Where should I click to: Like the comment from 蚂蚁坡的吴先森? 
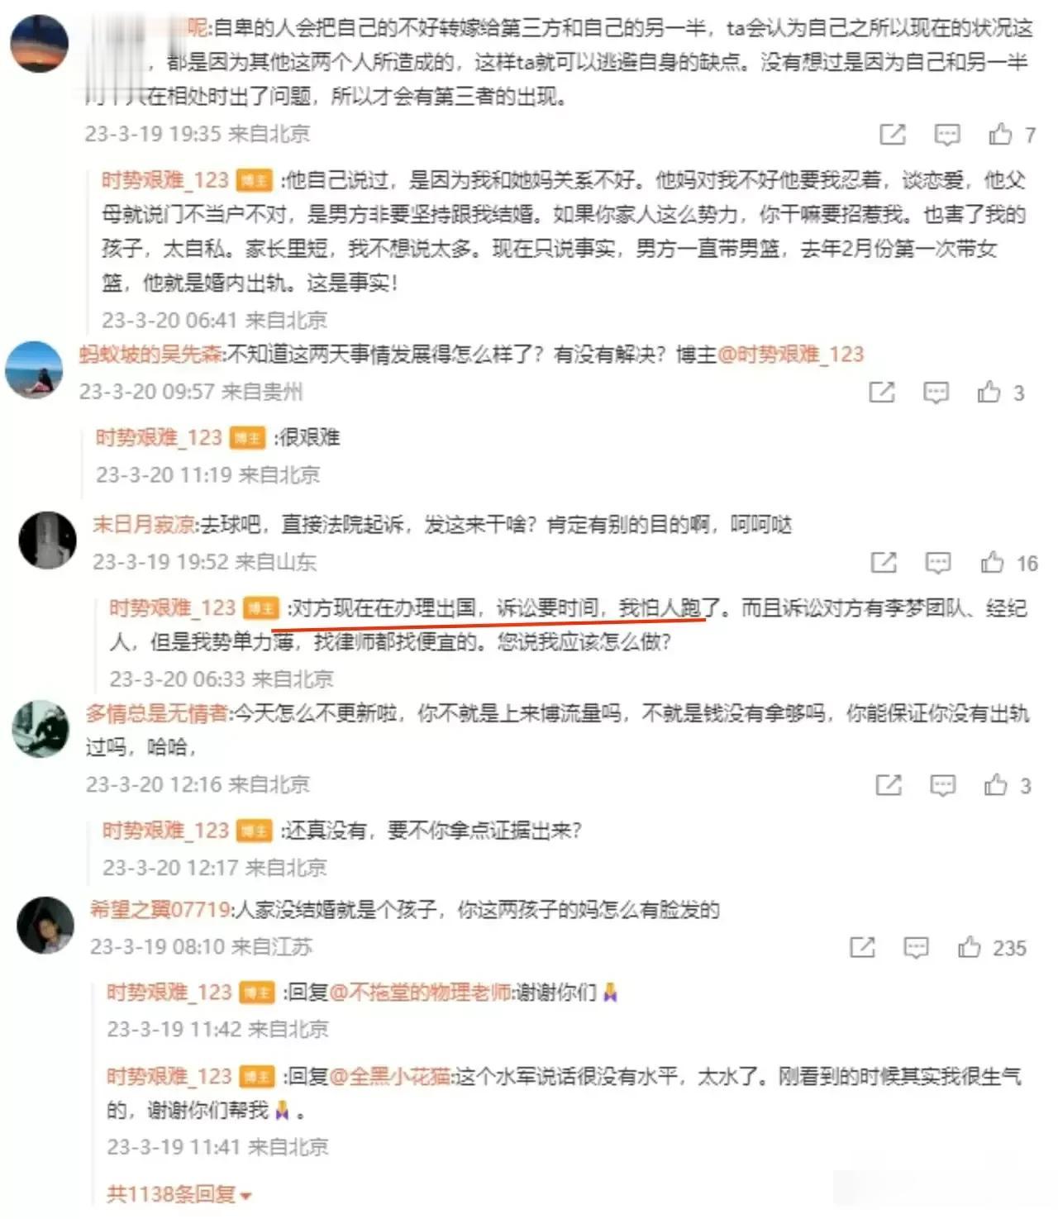[989, 392]
